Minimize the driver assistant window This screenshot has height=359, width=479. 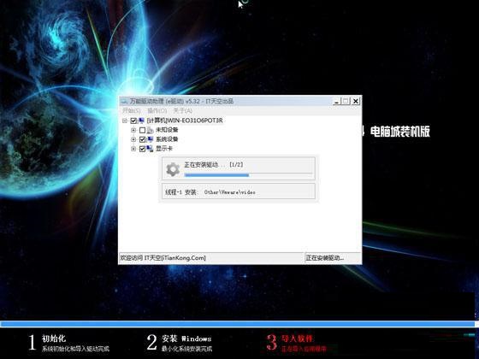click(x=336, y=102)
